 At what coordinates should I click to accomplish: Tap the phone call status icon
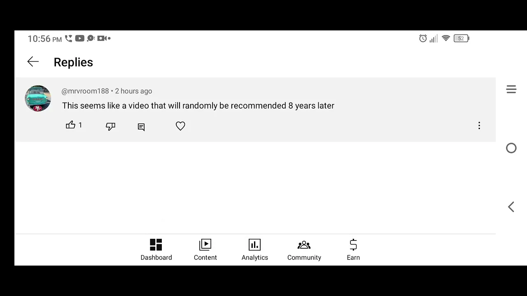[68, 38]
